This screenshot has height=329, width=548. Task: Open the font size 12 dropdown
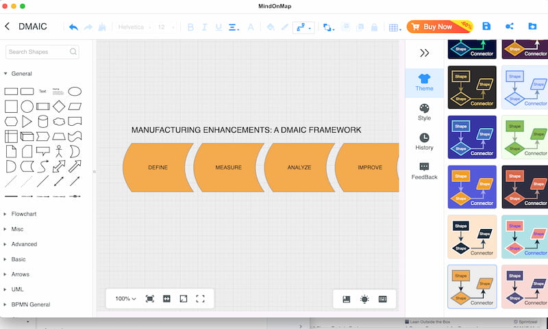(166, 27)
